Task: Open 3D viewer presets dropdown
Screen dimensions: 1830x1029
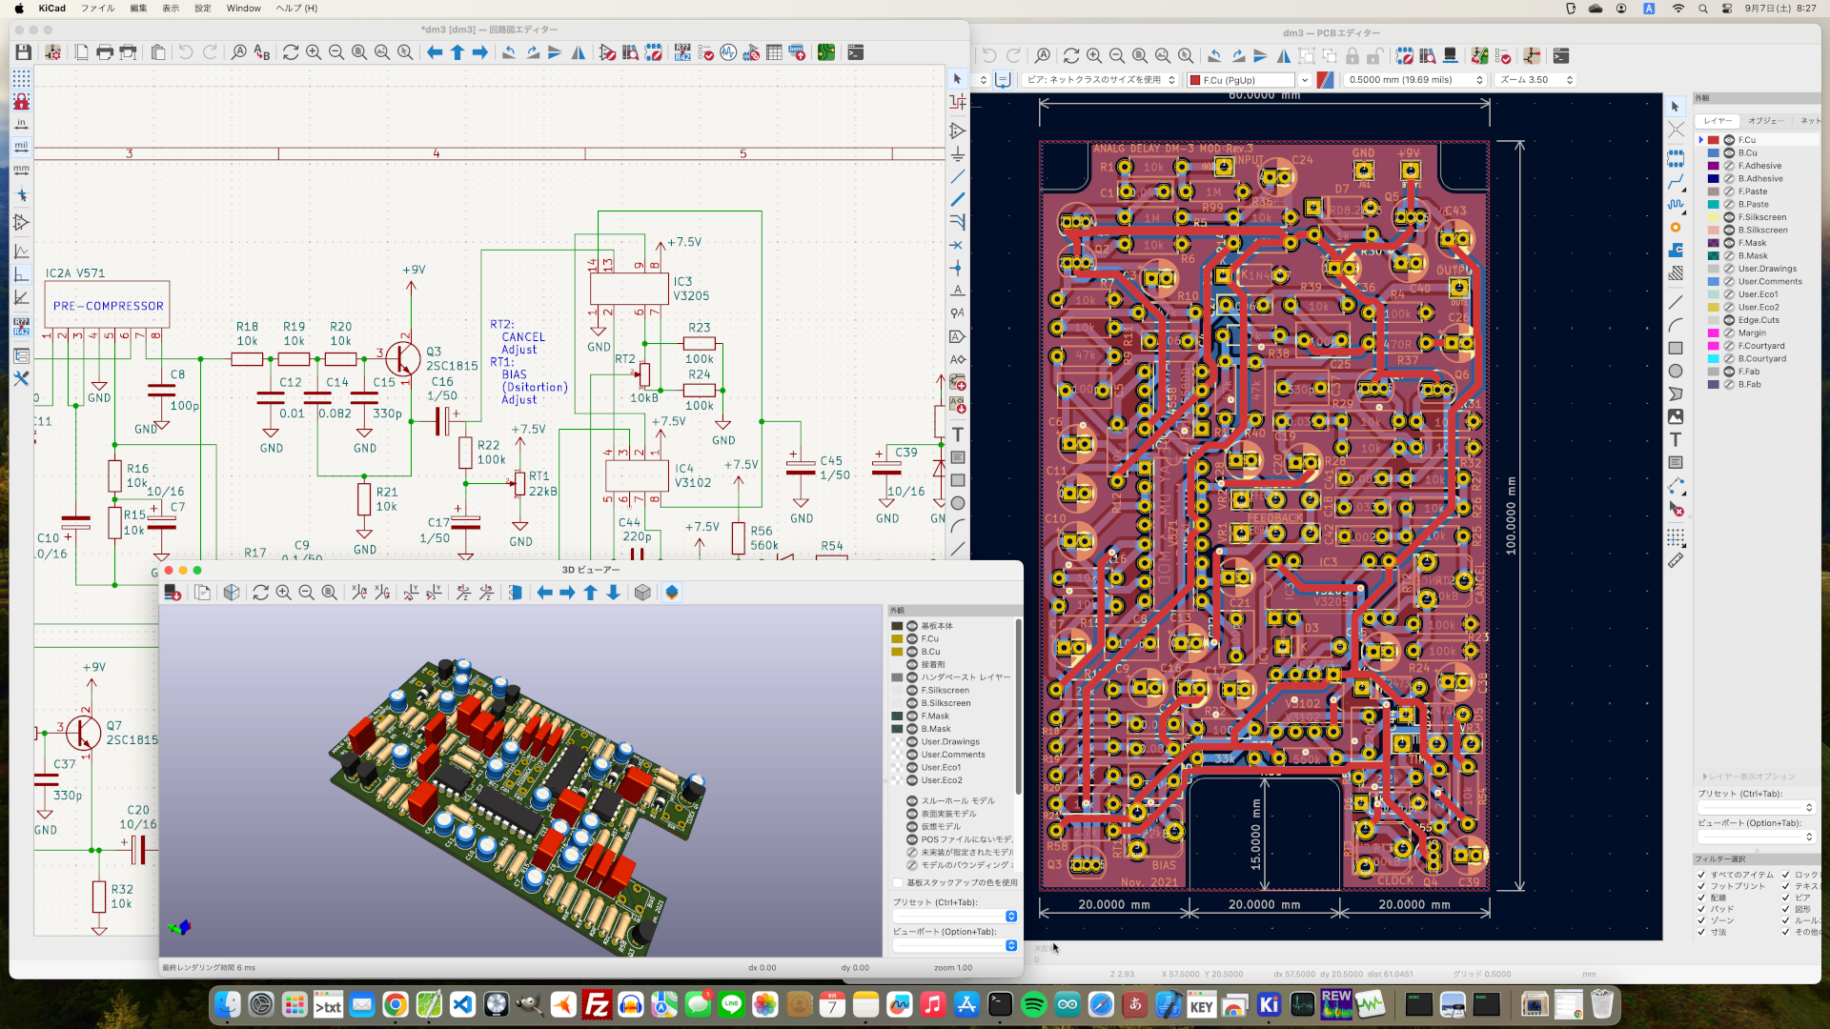Action: [x=955, y=917]
